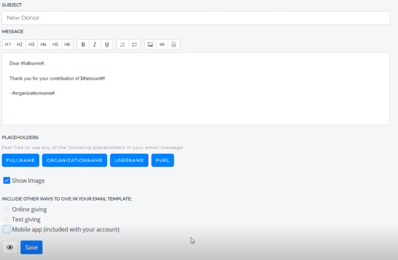Viewport: 398px width, 260px height.
Task: Apply H3 heading format
Action: (31, 45)
